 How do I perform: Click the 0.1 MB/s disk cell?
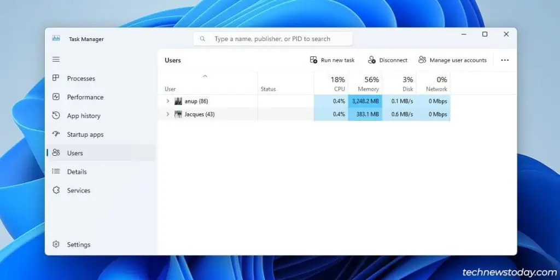tap(399, 101)
